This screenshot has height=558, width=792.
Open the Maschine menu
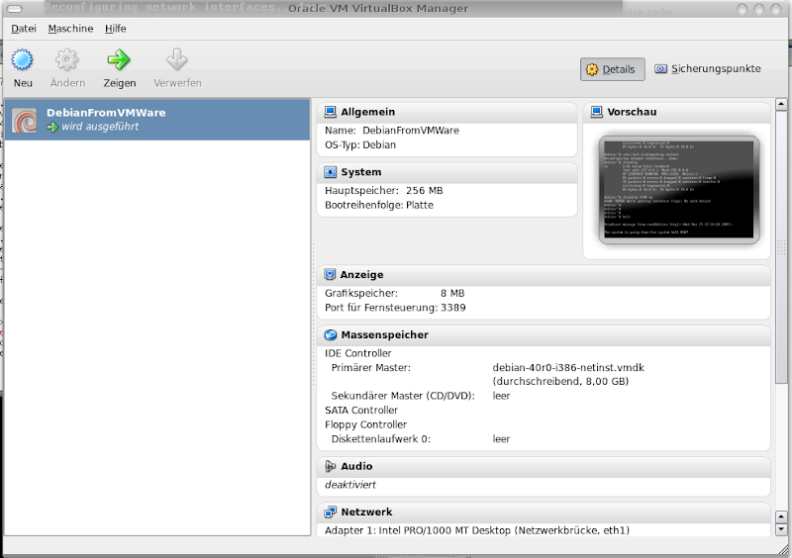coord(70,29)
